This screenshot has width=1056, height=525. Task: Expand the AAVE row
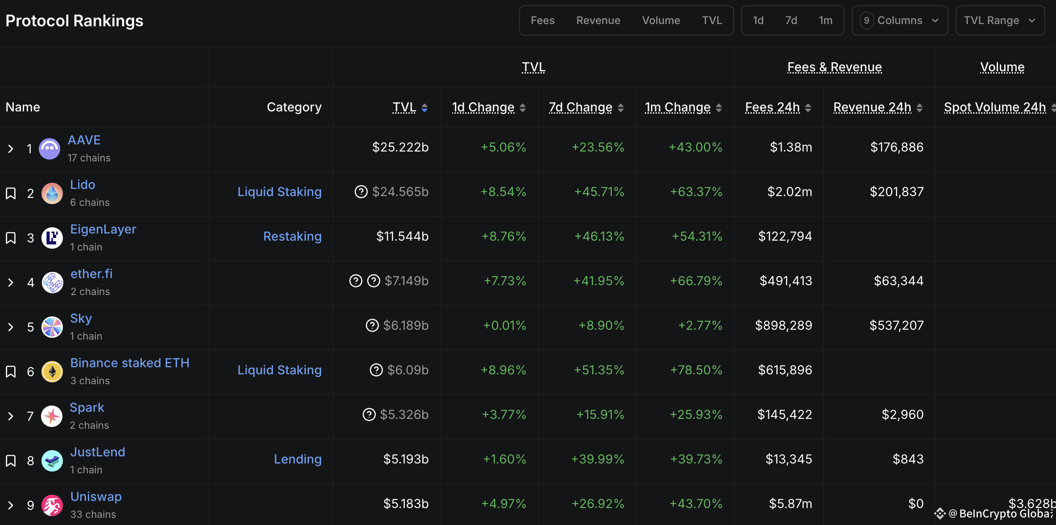point(11,149)
